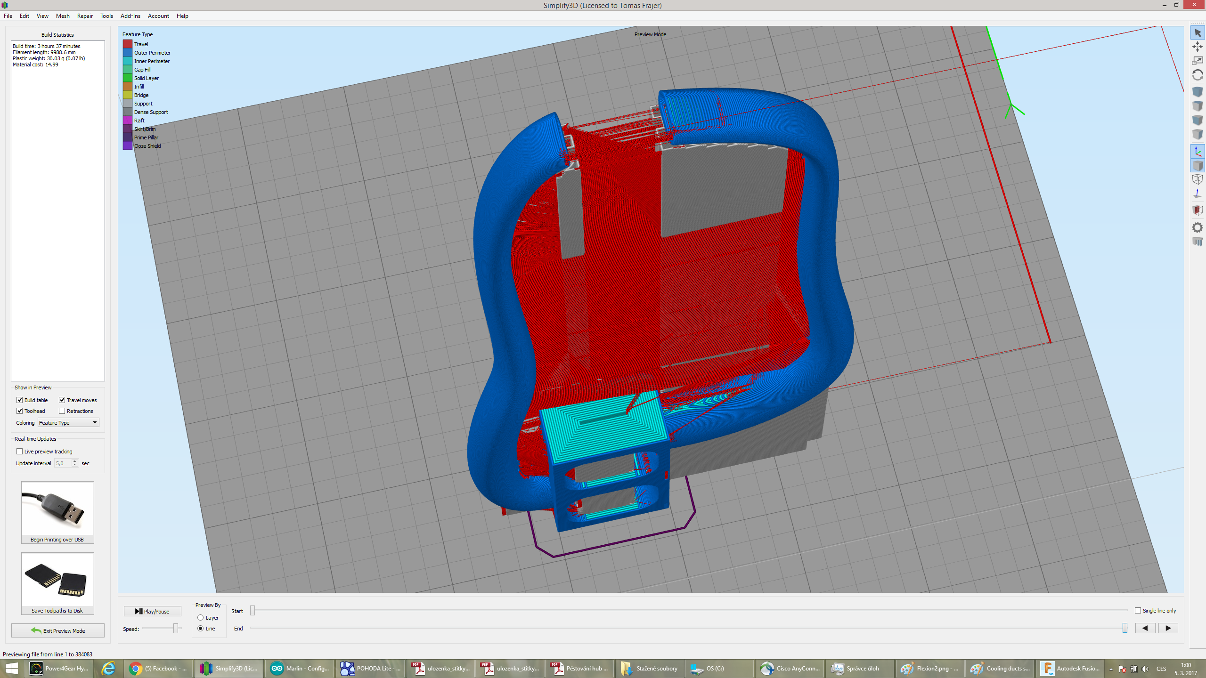This screenshot has width=1206, height=678.
Task: Click the Update interval input field
Action: tap(63, 463)
